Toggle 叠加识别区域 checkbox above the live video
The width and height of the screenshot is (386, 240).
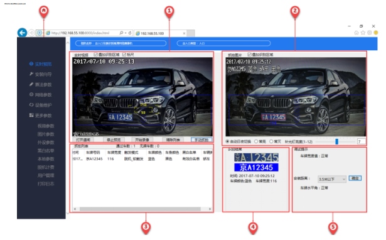coord(96,55)
